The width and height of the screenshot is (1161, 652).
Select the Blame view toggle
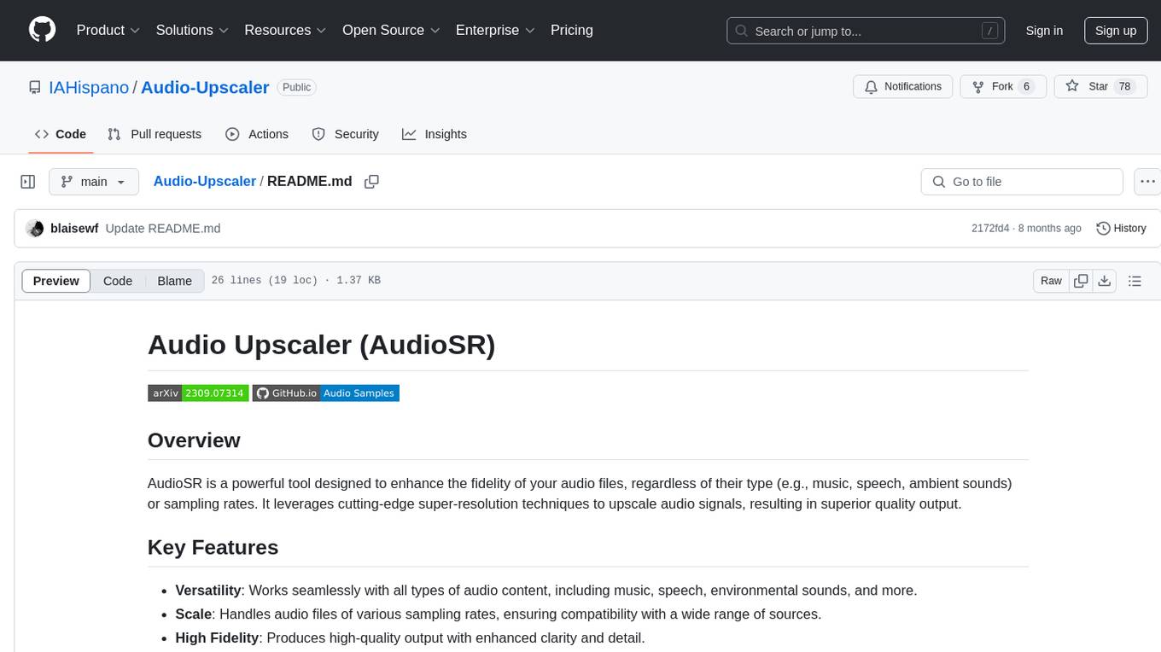(x=175, y=281)
